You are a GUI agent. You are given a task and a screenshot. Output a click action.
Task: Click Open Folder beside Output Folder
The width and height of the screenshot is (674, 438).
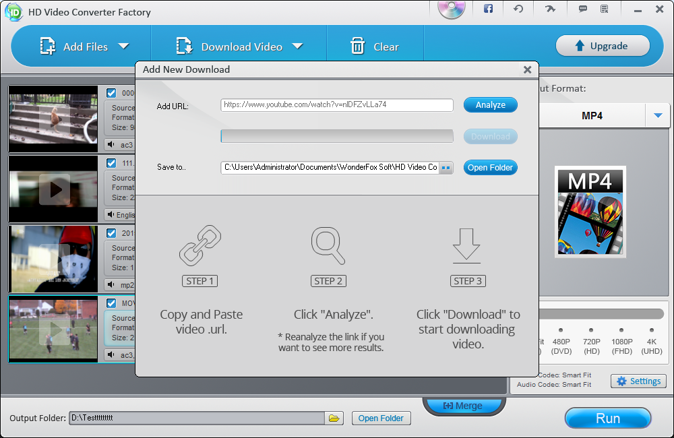(381, 418)
